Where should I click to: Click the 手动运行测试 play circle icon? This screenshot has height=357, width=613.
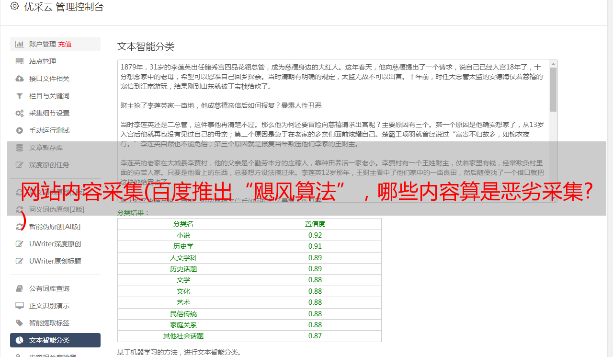pyautogui.click(x=20, y=130)
